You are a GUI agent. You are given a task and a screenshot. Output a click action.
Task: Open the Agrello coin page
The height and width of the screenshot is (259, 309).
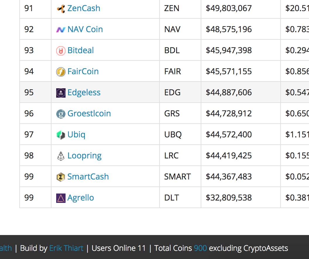(80, 198)
